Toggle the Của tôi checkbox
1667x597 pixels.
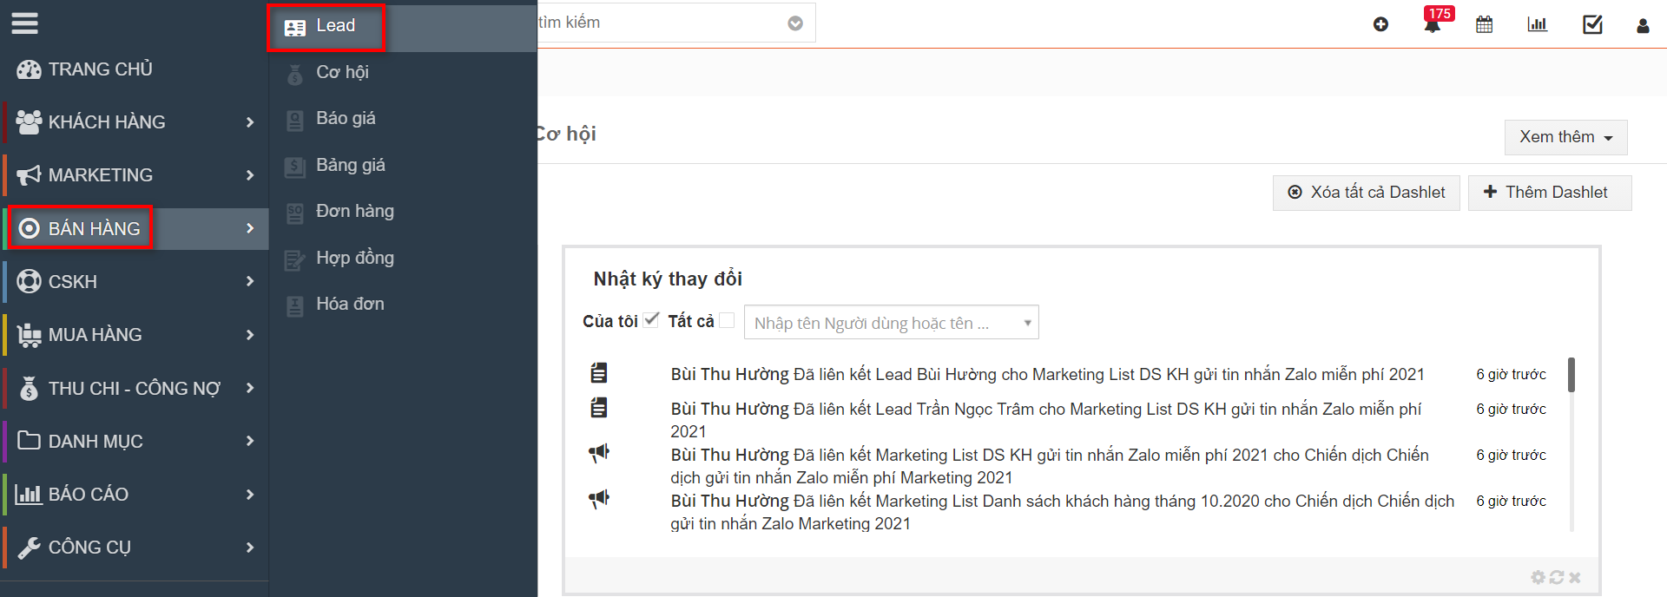tap(651, 320)
